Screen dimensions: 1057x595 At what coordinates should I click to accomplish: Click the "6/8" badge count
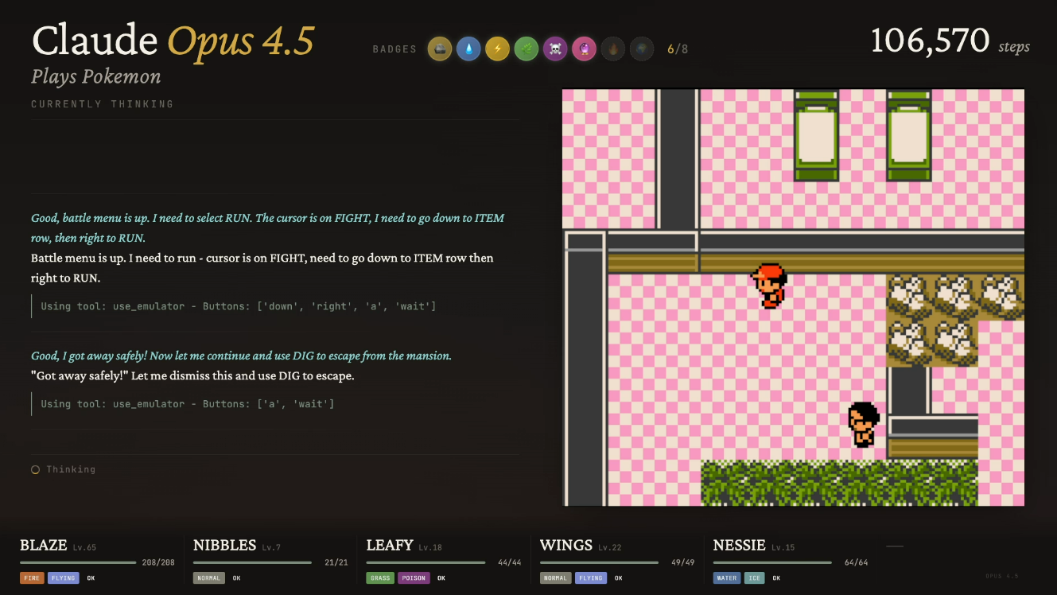(x=678, y=49)
